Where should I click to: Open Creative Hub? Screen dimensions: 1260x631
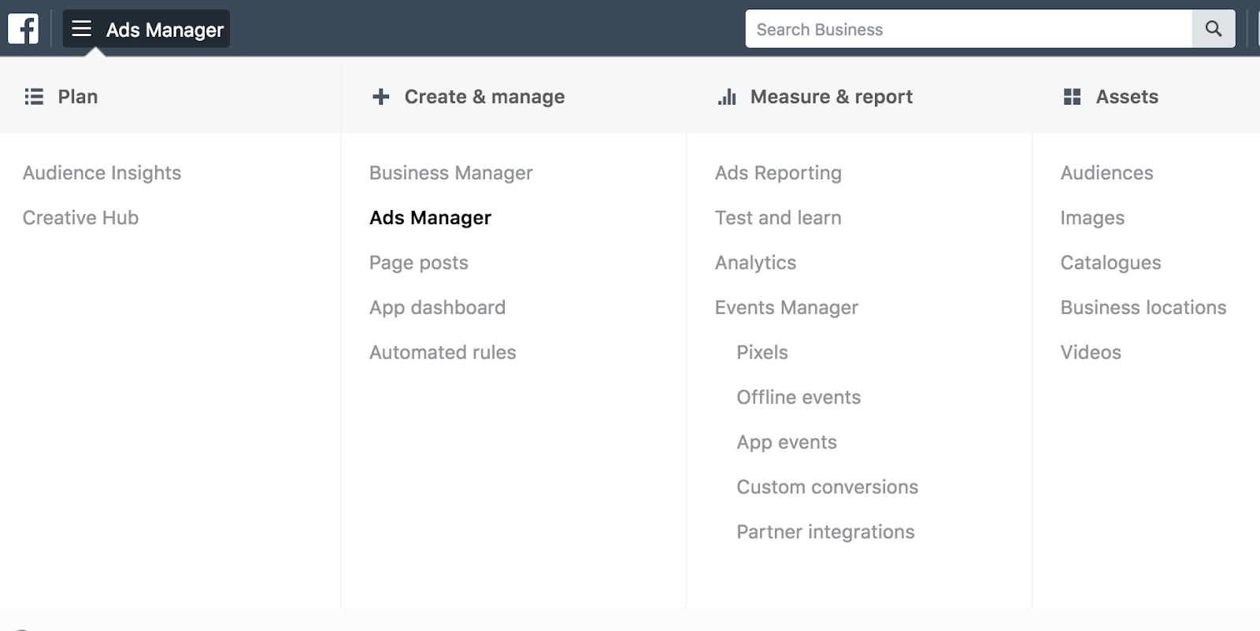pos(80,218)
